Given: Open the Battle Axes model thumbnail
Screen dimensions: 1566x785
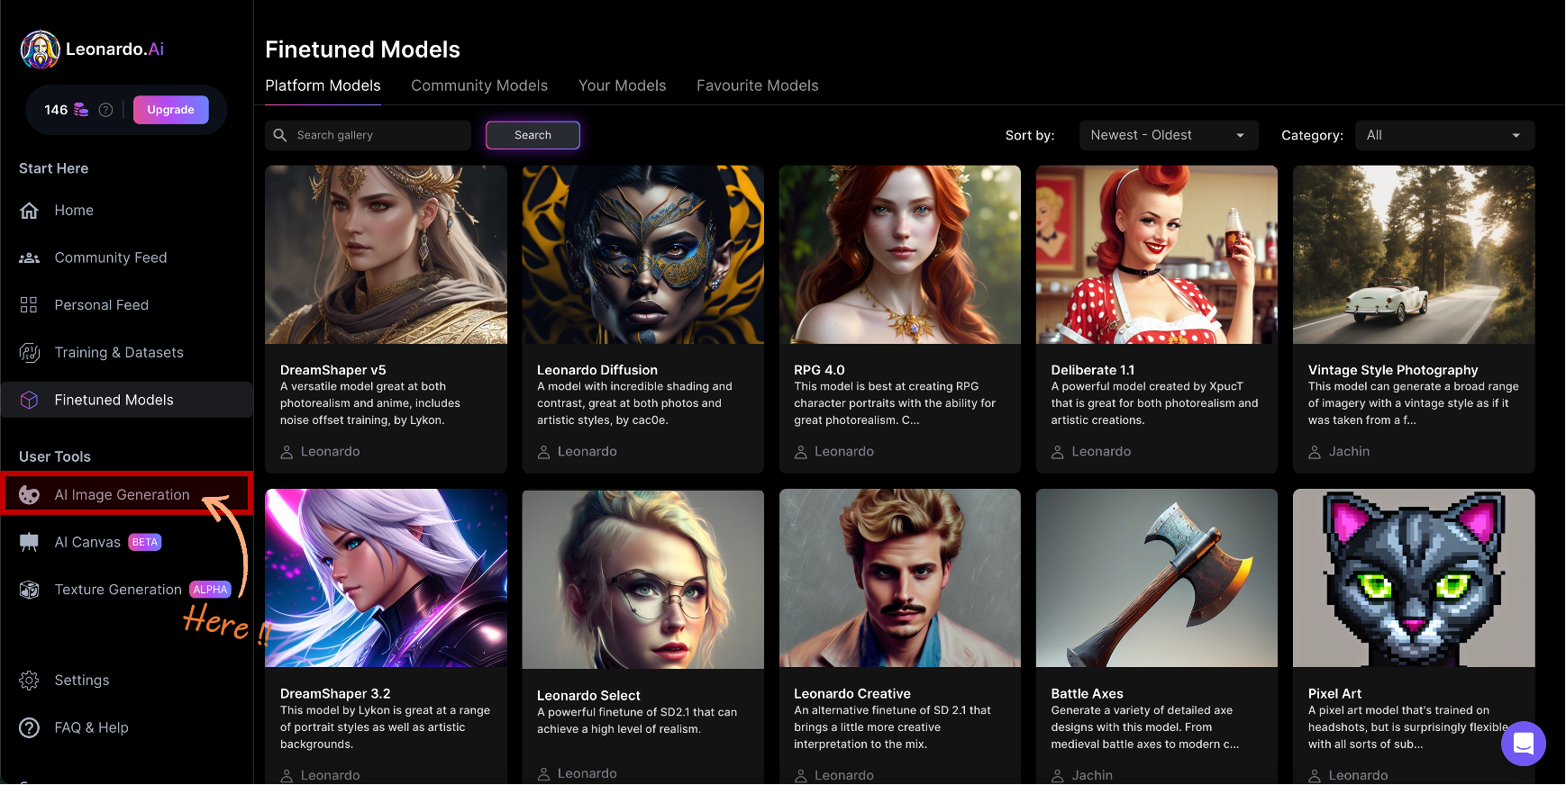Looking at the screenshot, I should (x=1157, y=578).
